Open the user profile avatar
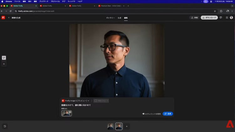The width and height of the screenshot is (235, 132). (x=232, y=18)
